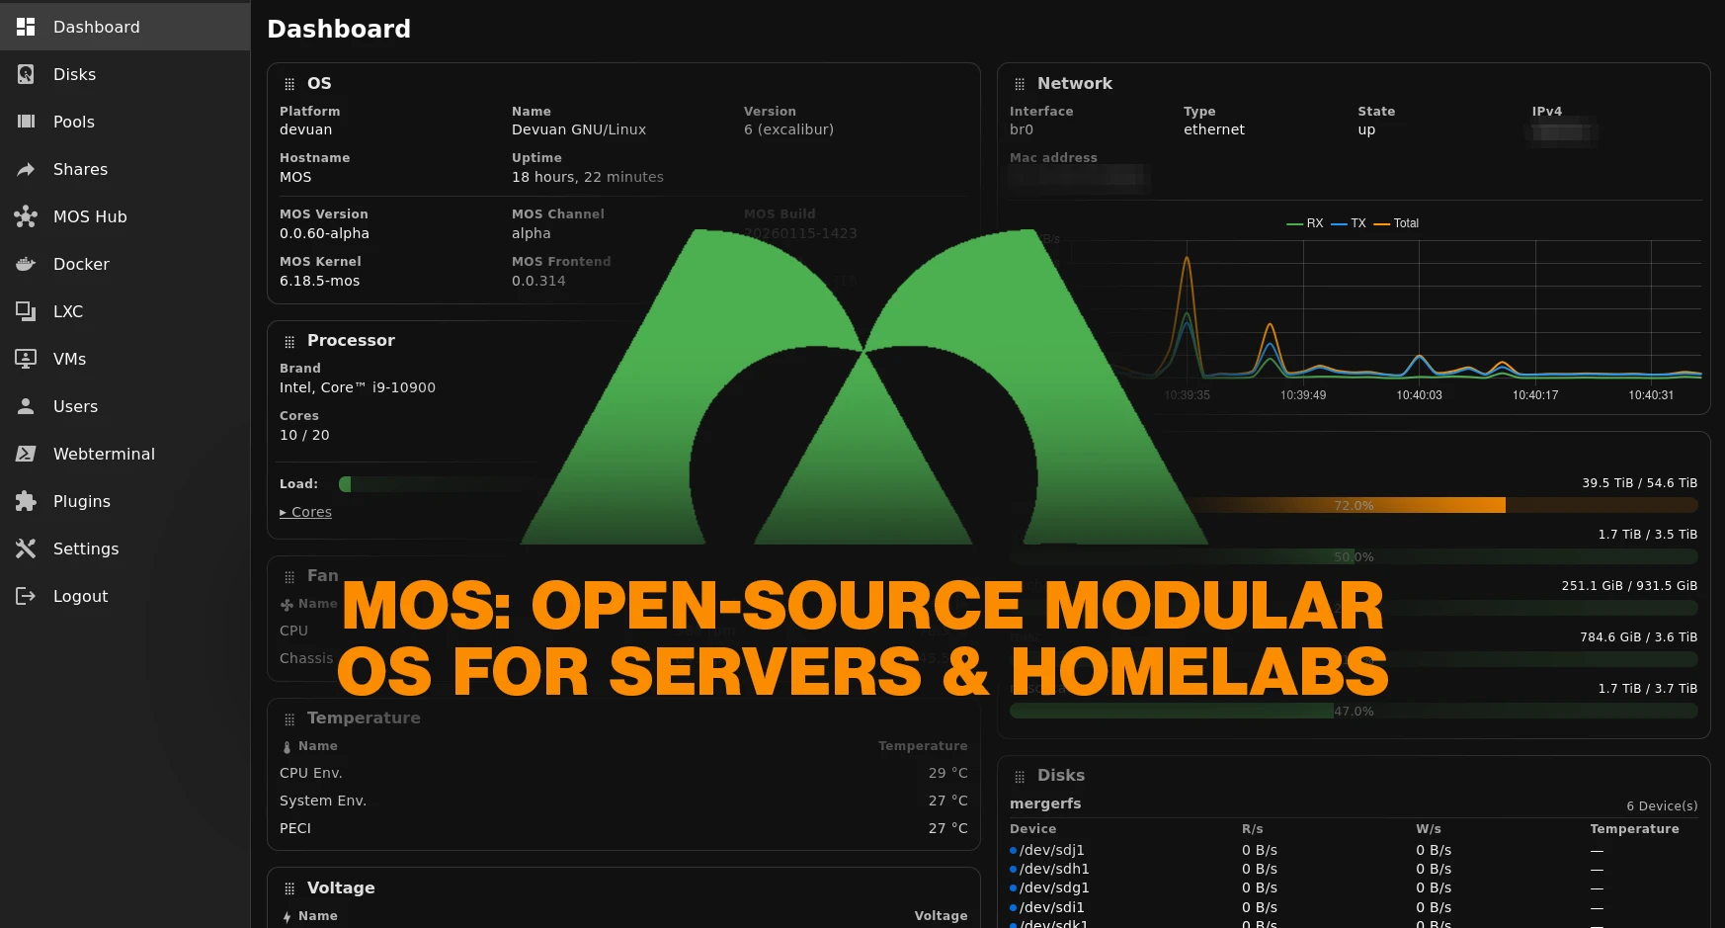Click the VMs monitor icon
The width and height of the screenshot is (1725, 928).
(x=26, y=359)
